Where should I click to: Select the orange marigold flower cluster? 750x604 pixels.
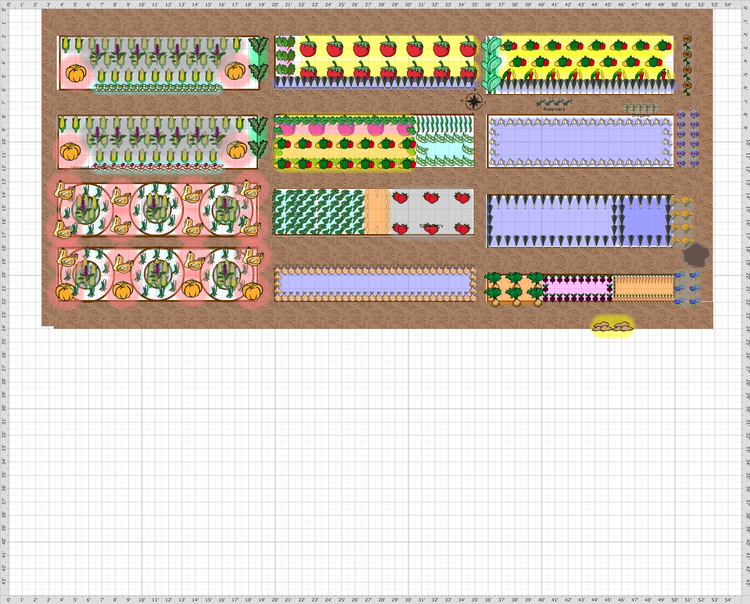pos(683,221)
